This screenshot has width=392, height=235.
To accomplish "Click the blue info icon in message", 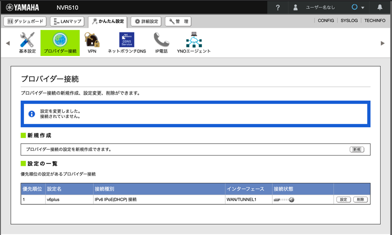I will pos(32,114).
